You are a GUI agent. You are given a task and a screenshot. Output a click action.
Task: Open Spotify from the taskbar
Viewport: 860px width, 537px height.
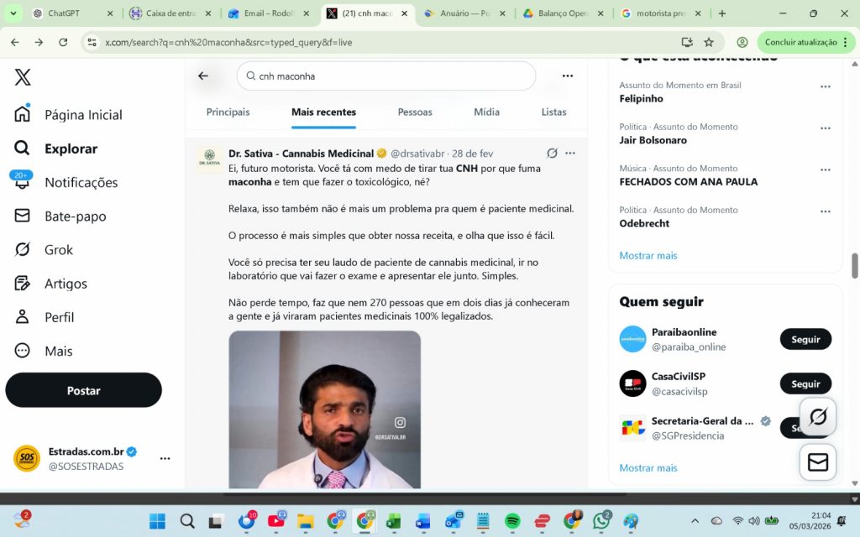[512, 521]
